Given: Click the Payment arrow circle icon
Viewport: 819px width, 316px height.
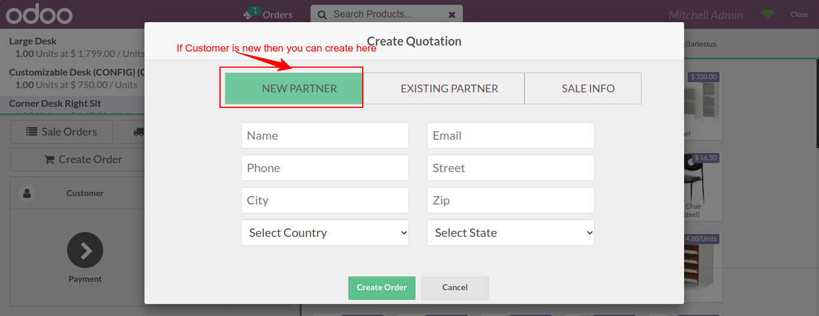Looking at the screenshot, I should pyautogui.click(x=85, y=250).
